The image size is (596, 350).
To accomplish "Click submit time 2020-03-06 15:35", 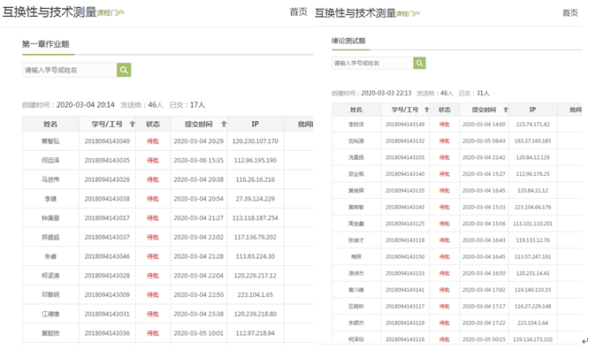I will [x=198, y=160].
